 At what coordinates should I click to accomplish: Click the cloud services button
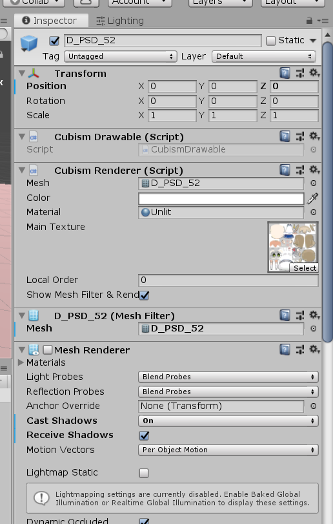coord(86,3)
